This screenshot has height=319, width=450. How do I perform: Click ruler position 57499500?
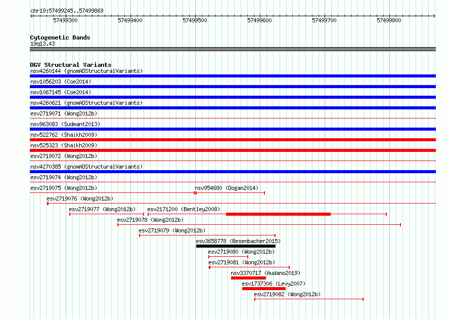[195, 20]
